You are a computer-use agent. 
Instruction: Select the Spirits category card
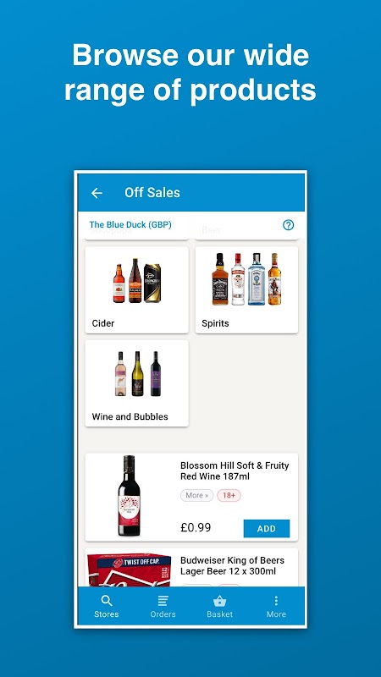tap(246, 289)
